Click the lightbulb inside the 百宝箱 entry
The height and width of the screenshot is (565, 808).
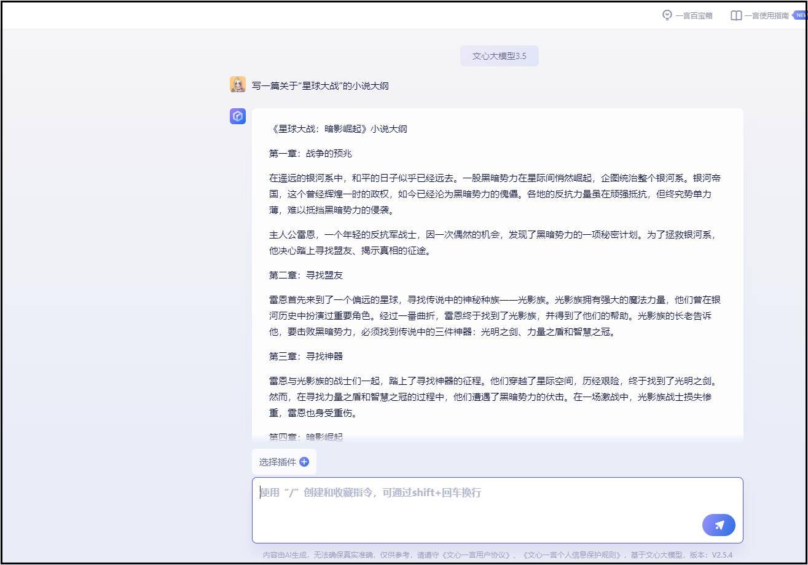coord(667,15)
